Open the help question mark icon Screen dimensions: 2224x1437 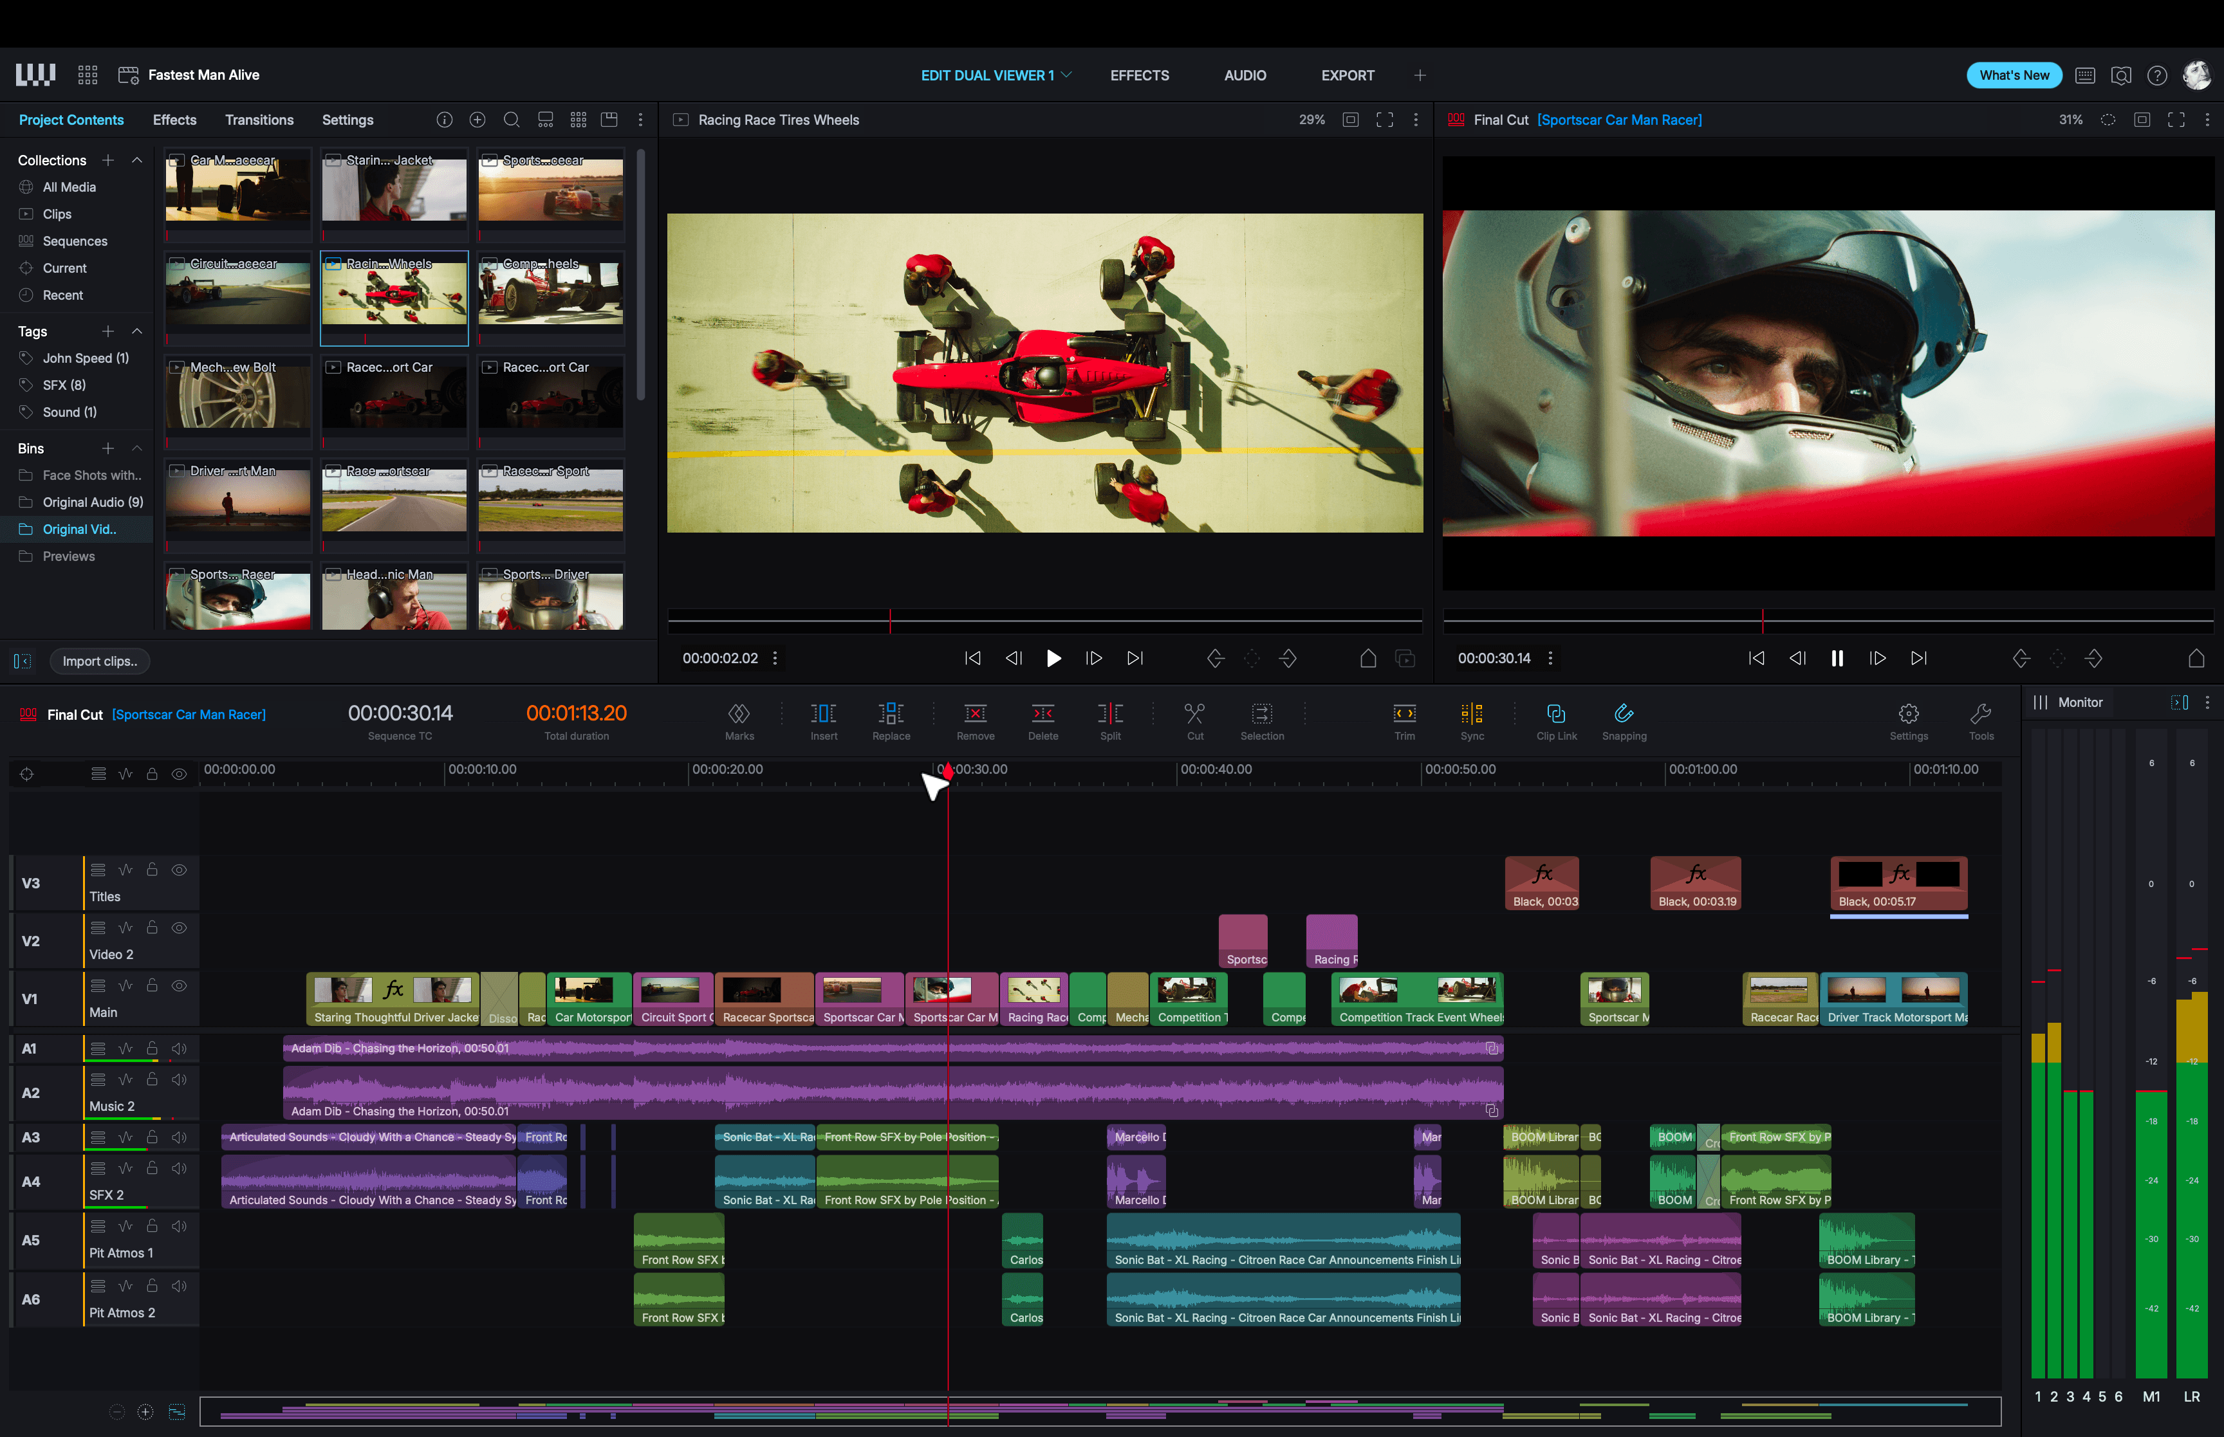click(2157, 76)
